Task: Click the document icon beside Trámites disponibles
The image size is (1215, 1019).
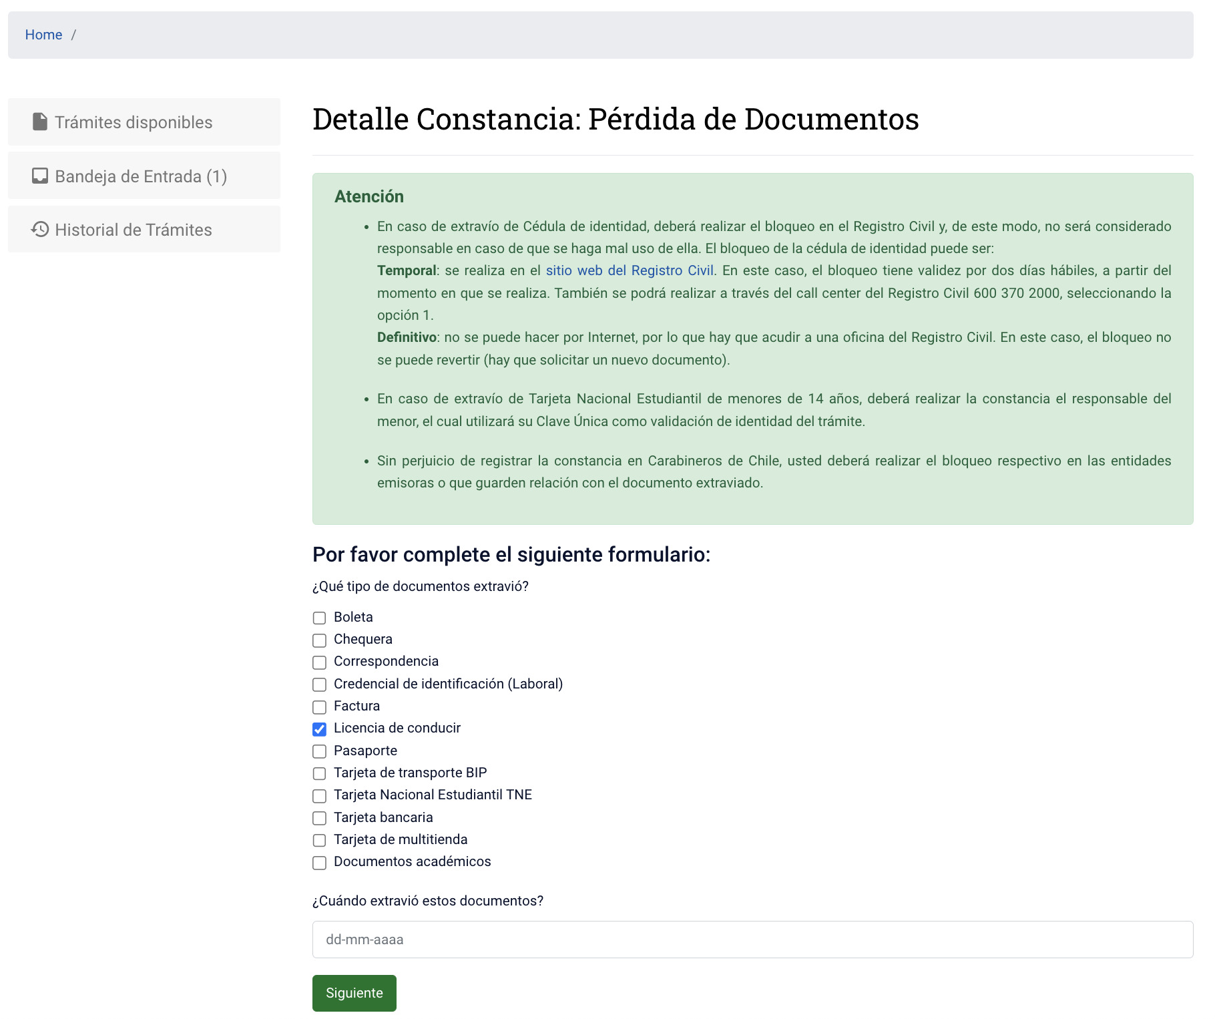Action: coord(39,122)
